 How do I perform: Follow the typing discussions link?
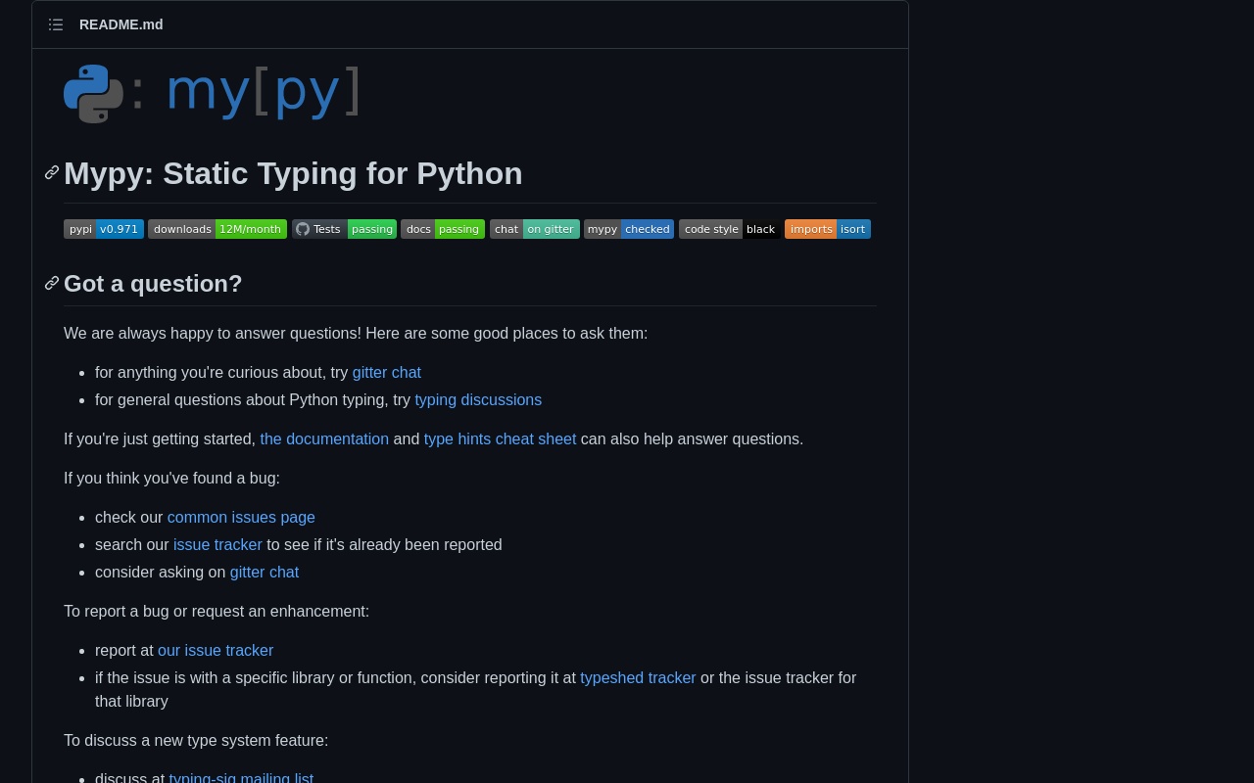pyautogui.click(x=478, y=400)
